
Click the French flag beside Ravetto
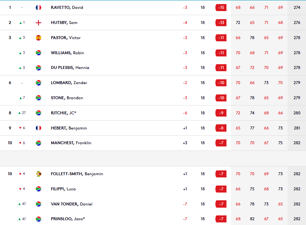38,8
